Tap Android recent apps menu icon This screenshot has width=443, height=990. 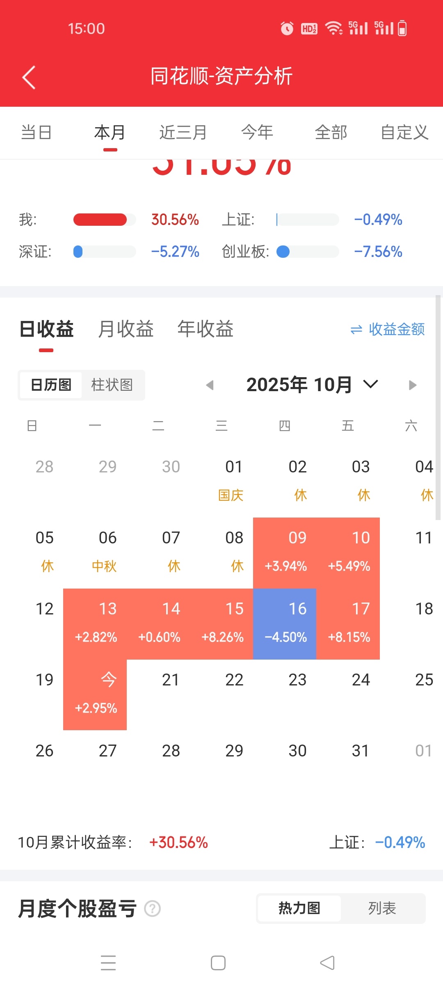pos(108,962)
